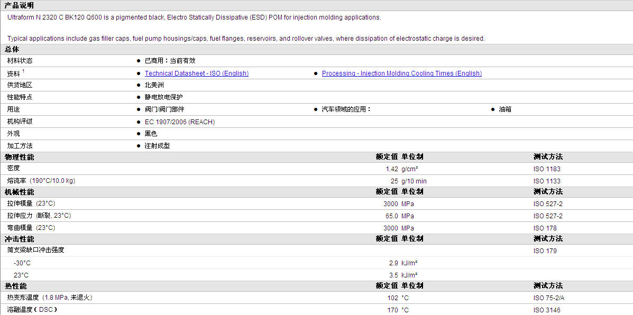The width and height of the screenshot is (633, 315).
Task: Click the 2.9 impact strength value
Action: [x=393, y=263]
